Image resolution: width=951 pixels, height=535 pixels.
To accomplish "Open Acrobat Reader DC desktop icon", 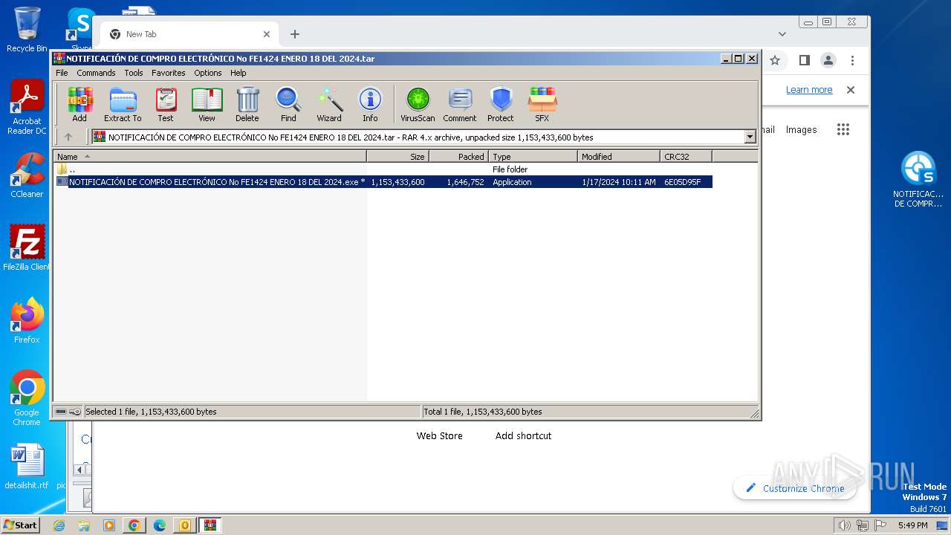I will click(27, 108).
